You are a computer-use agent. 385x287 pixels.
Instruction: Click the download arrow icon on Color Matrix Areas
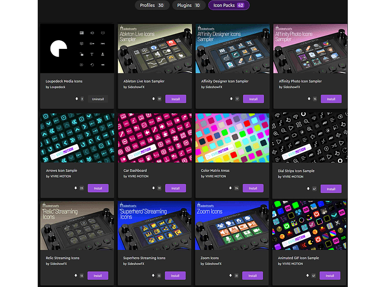click(x=231, y=188)
